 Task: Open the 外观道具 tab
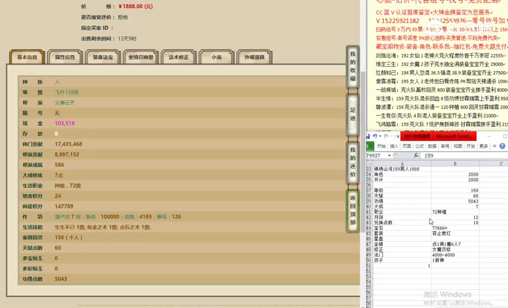(254, 57)
